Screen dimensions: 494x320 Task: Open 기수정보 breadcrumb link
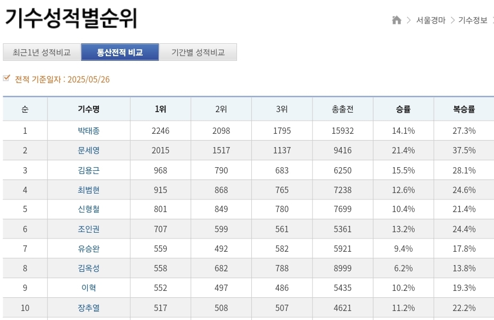pyautogui.click(x=472, y=20)
